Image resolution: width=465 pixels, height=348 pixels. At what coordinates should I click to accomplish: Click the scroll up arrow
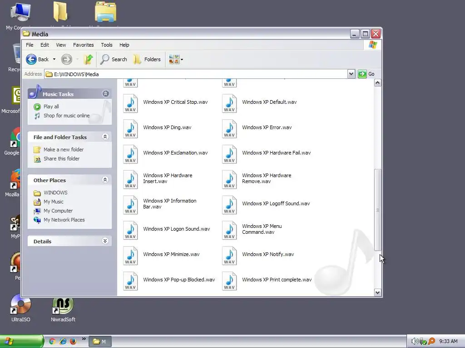(x=377, y=83)
